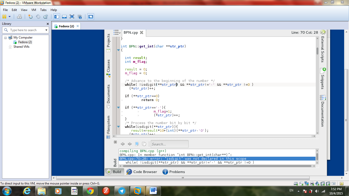Open the Documentation side panel
The image size is (349, 196).
pyautogui.click(x=322, y=111)
